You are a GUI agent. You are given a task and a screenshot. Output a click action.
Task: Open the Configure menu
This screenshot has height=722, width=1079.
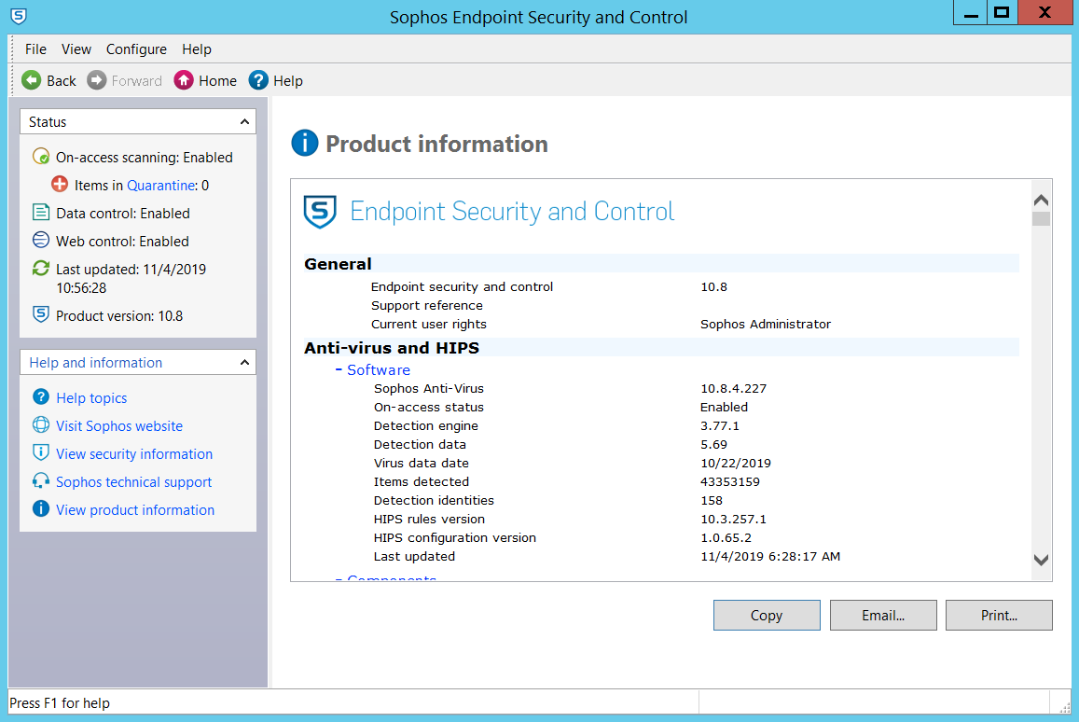(136, 49)
